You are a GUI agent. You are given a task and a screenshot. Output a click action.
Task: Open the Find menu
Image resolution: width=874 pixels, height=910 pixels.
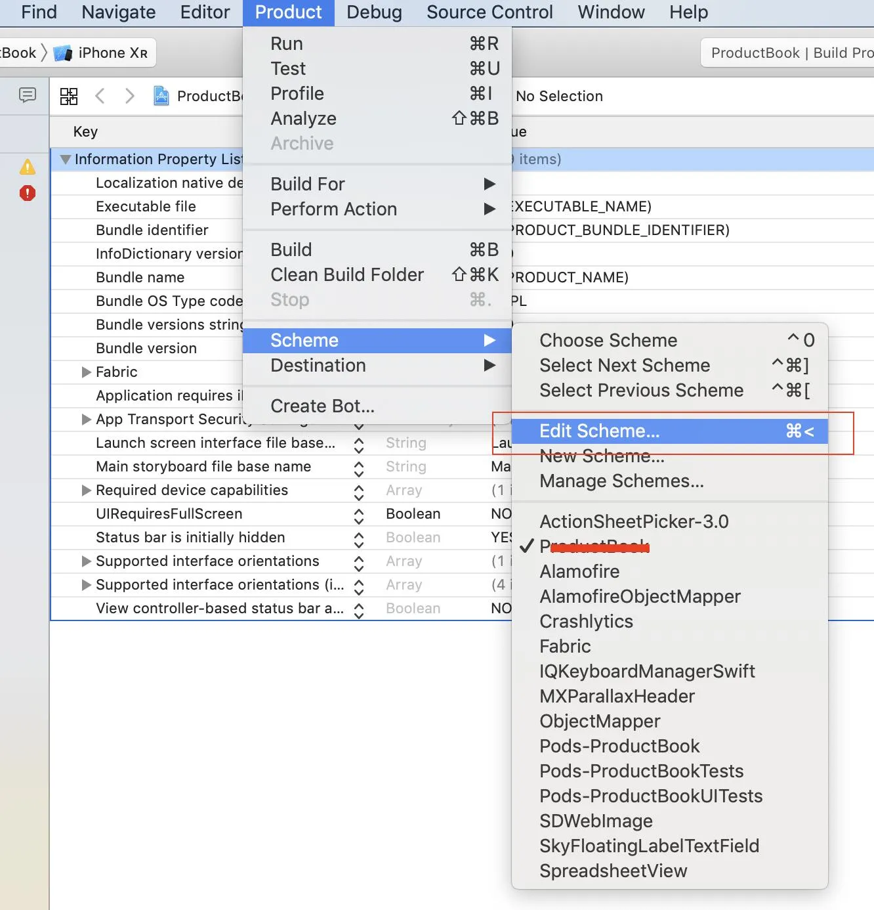click(39, 12)
